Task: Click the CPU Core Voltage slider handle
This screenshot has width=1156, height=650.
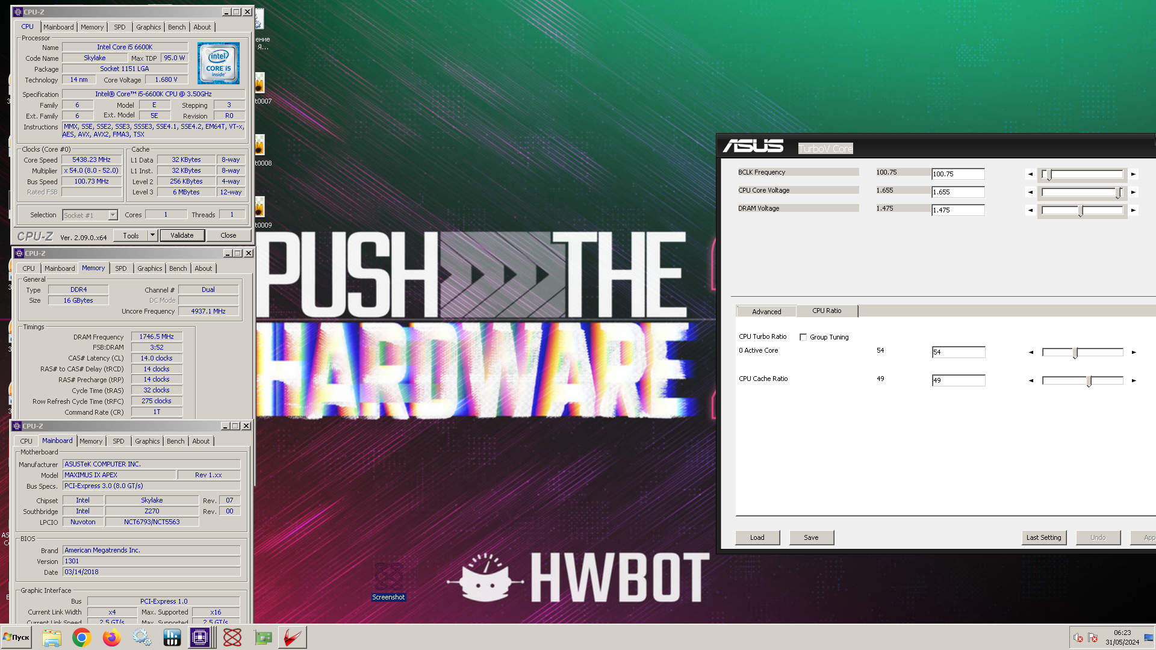Action: coord(1119,193)
